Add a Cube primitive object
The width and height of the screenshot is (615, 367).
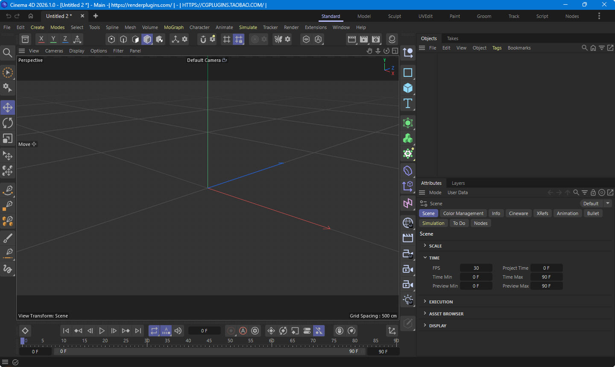tap(408, 88)
